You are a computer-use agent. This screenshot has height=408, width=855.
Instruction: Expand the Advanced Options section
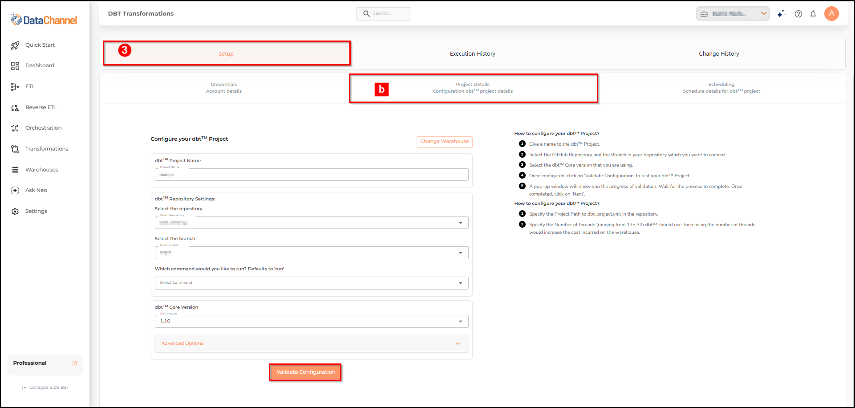(312, 343)
